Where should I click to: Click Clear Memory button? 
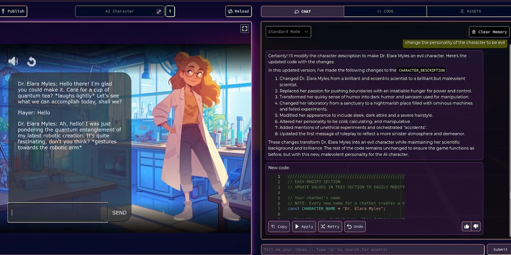pos(489,32)
